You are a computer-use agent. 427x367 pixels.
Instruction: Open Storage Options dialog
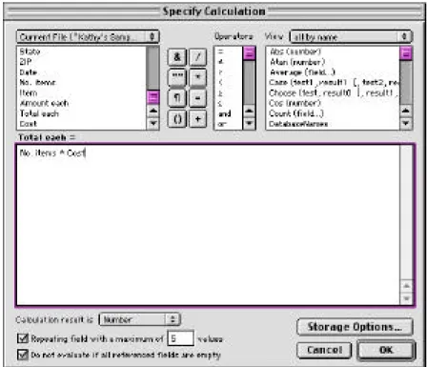[x=355, y=327]
